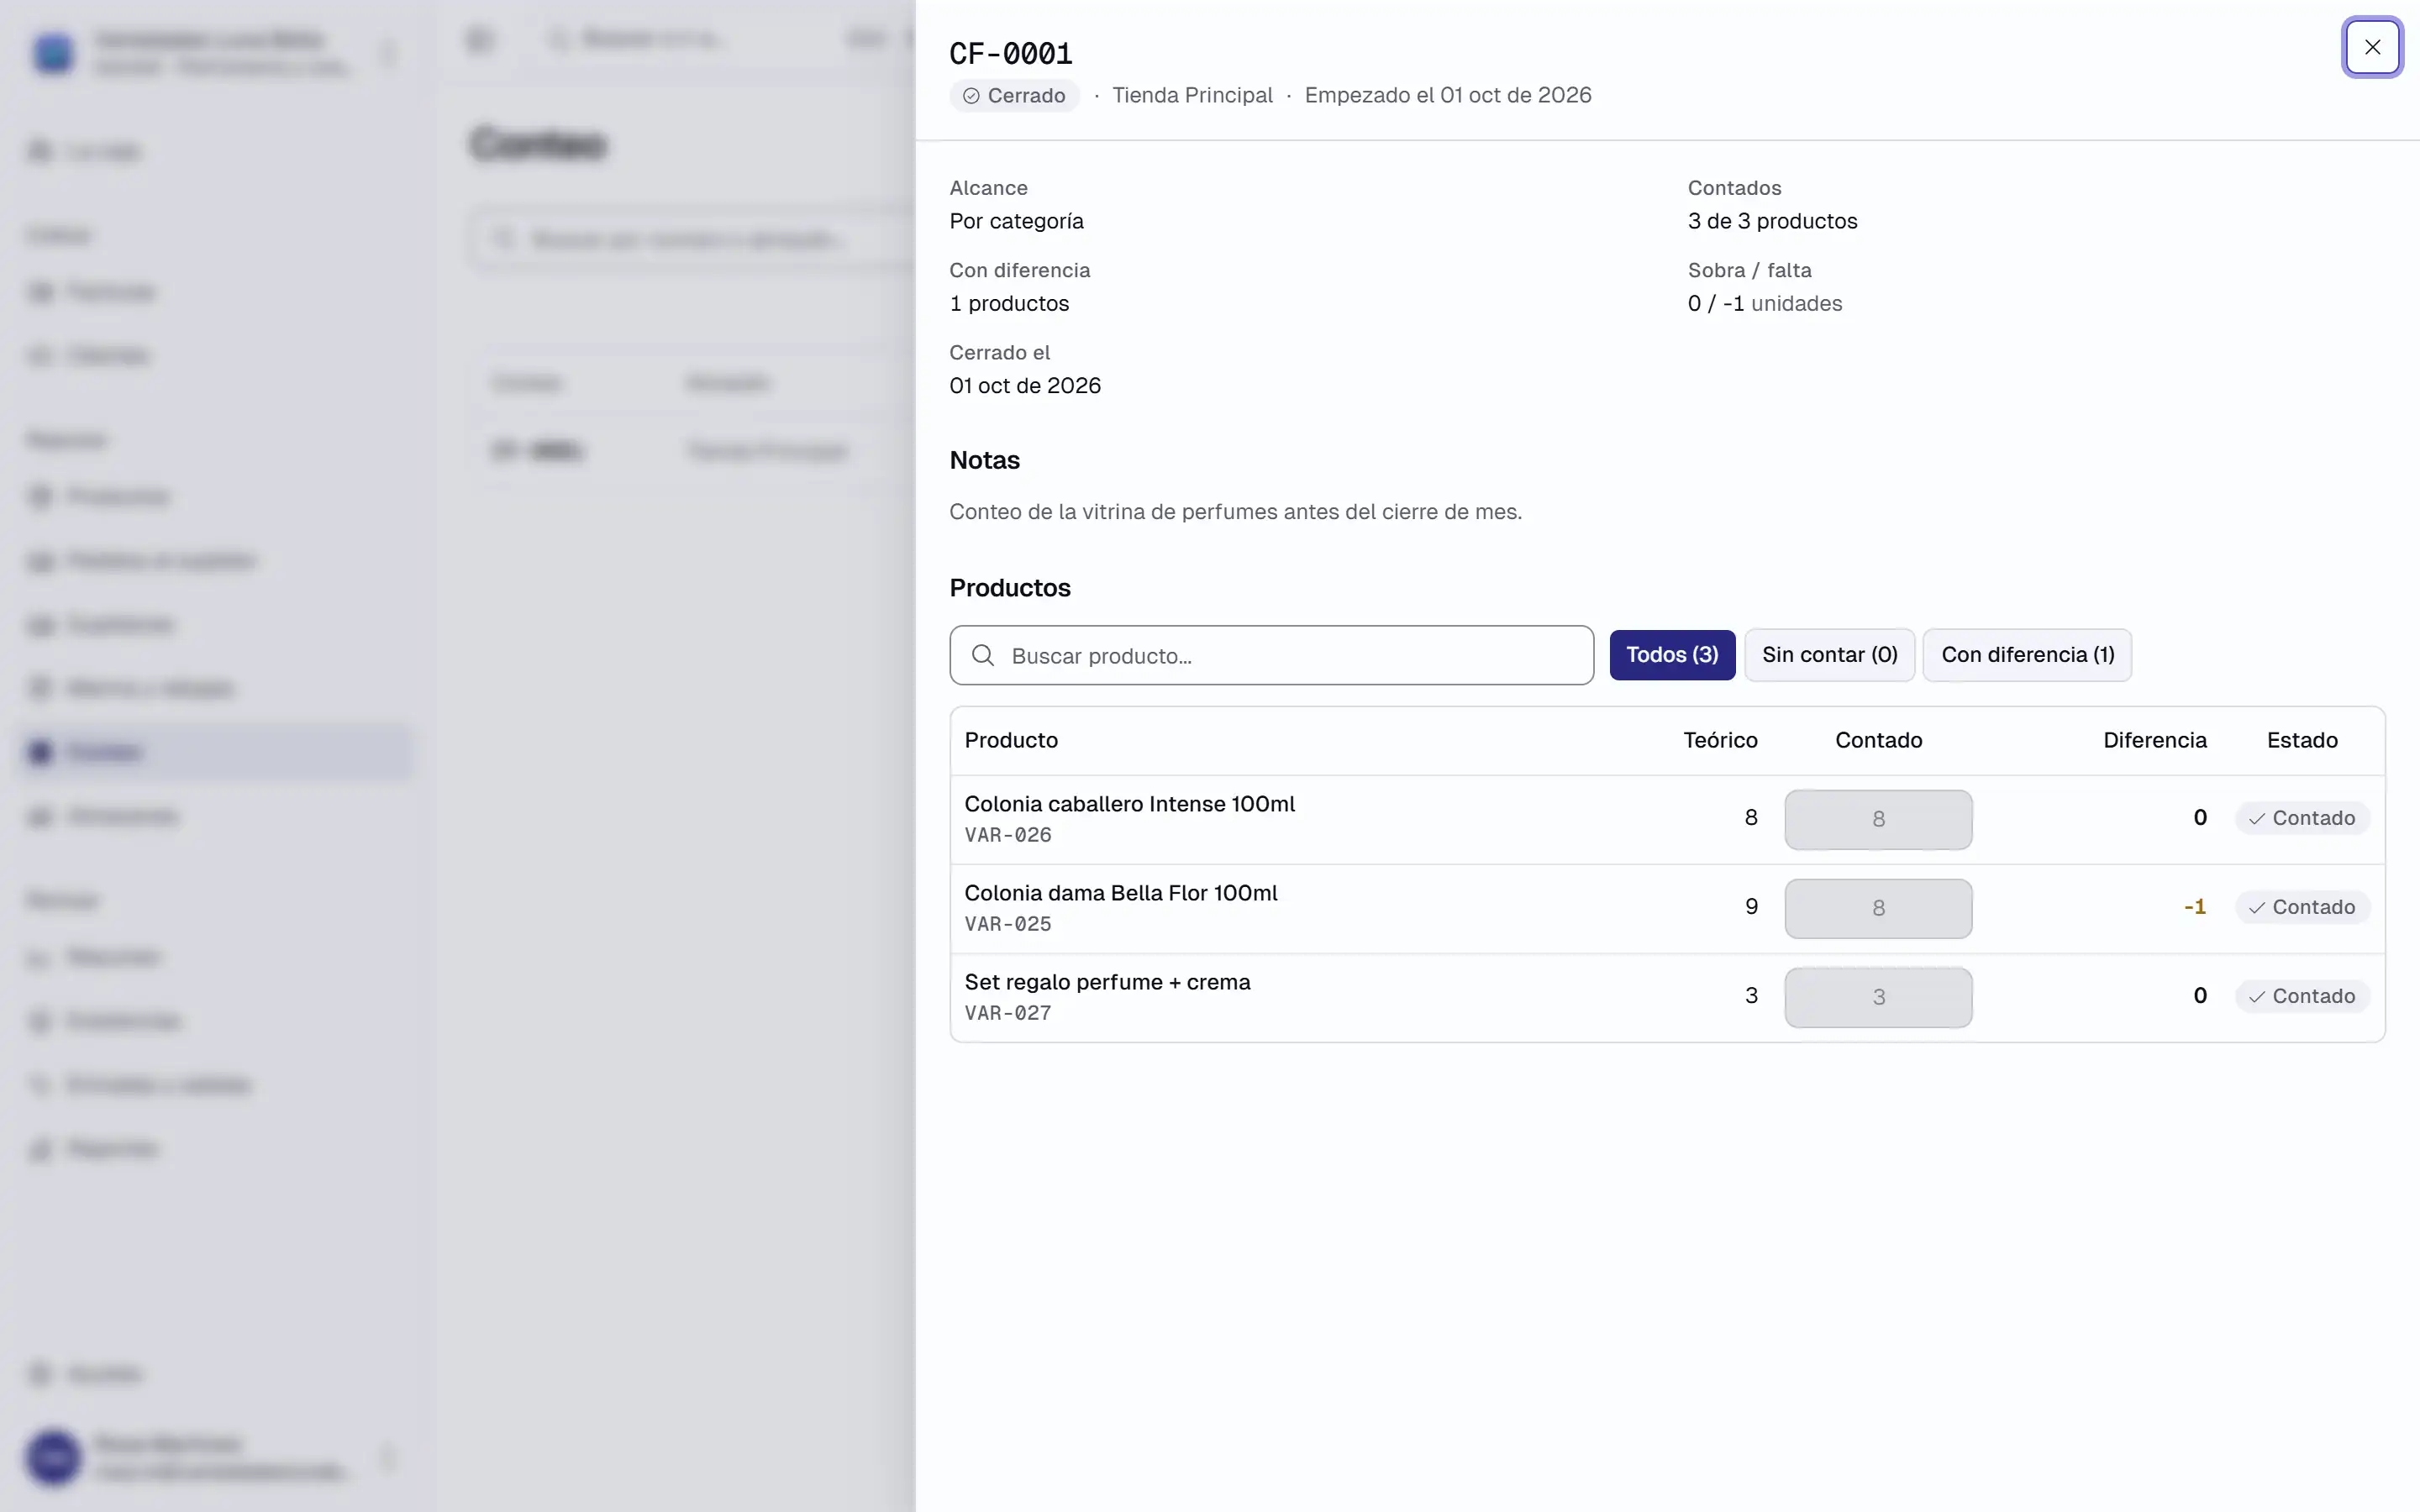Click the Estado column header

point(2302,740)
